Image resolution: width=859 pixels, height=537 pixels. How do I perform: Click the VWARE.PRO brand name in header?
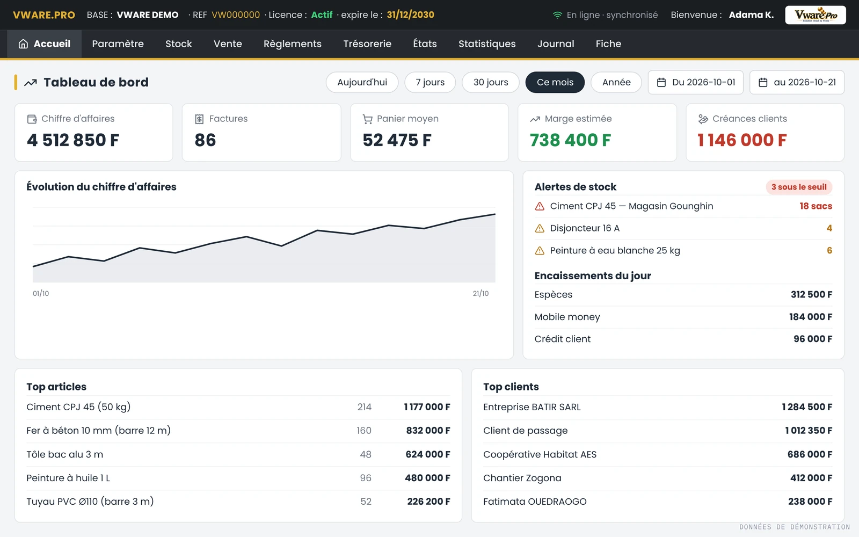point(44,15)
